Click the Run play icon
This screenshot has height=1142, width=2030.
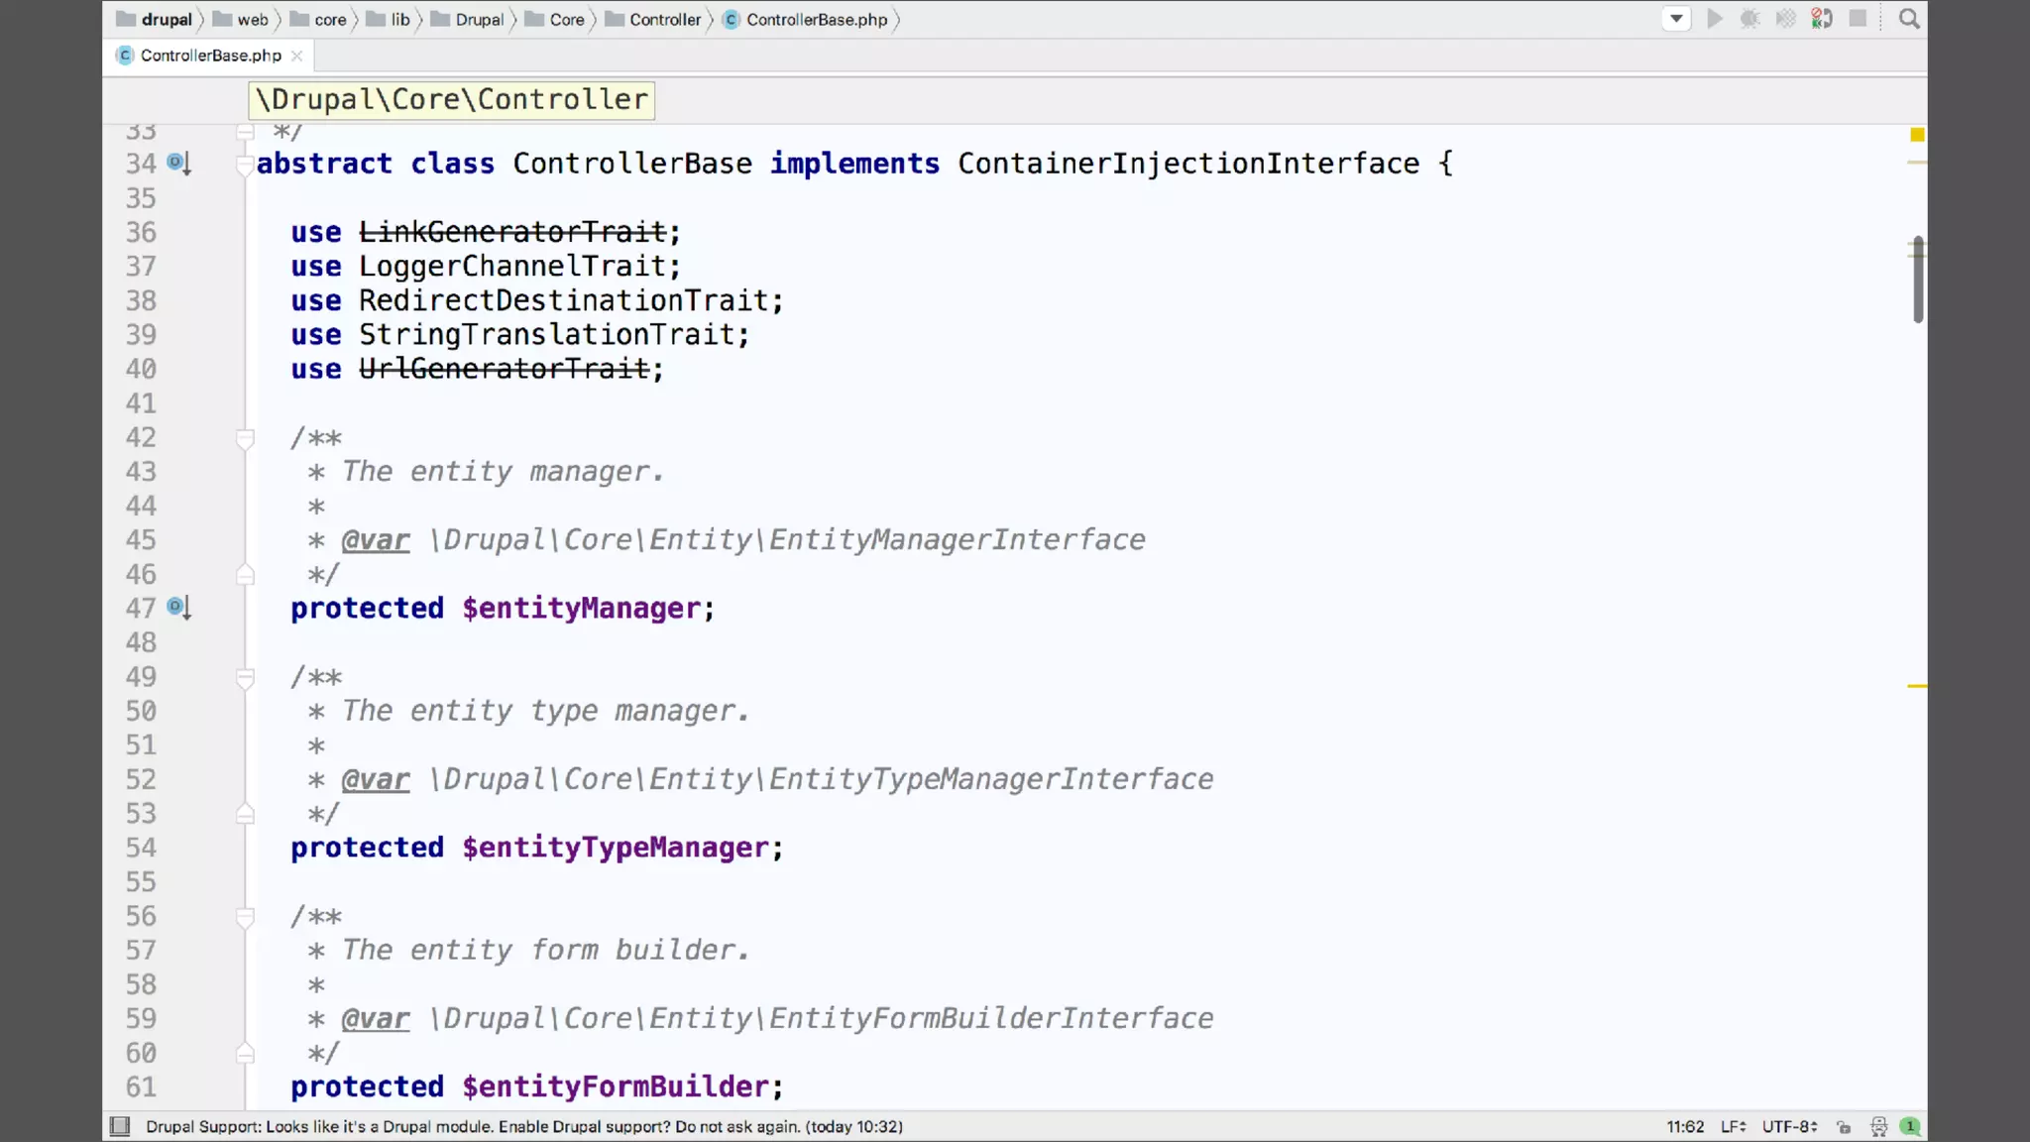click(x=1714, y=19)
